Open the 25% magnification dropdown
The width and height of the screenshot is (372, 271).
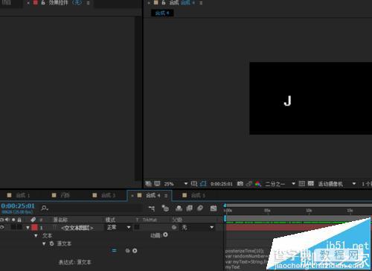tap(176, 184)
